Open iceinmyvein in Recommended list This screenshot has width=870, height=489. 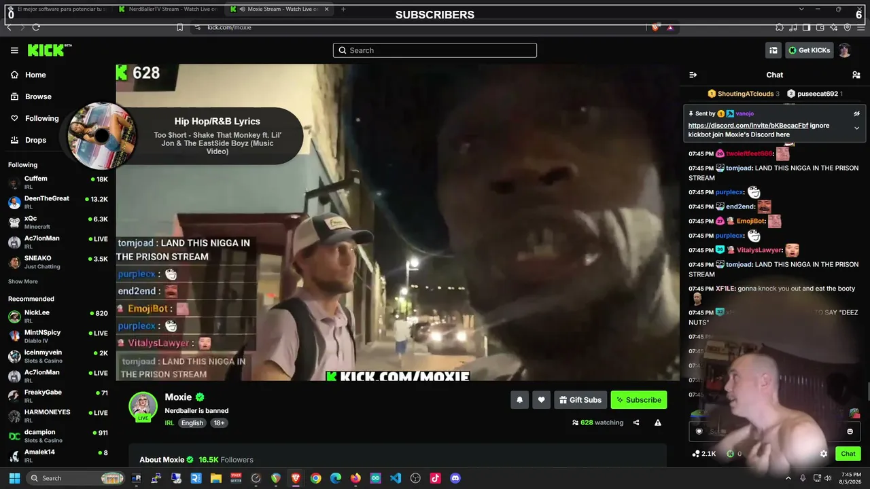58,357
